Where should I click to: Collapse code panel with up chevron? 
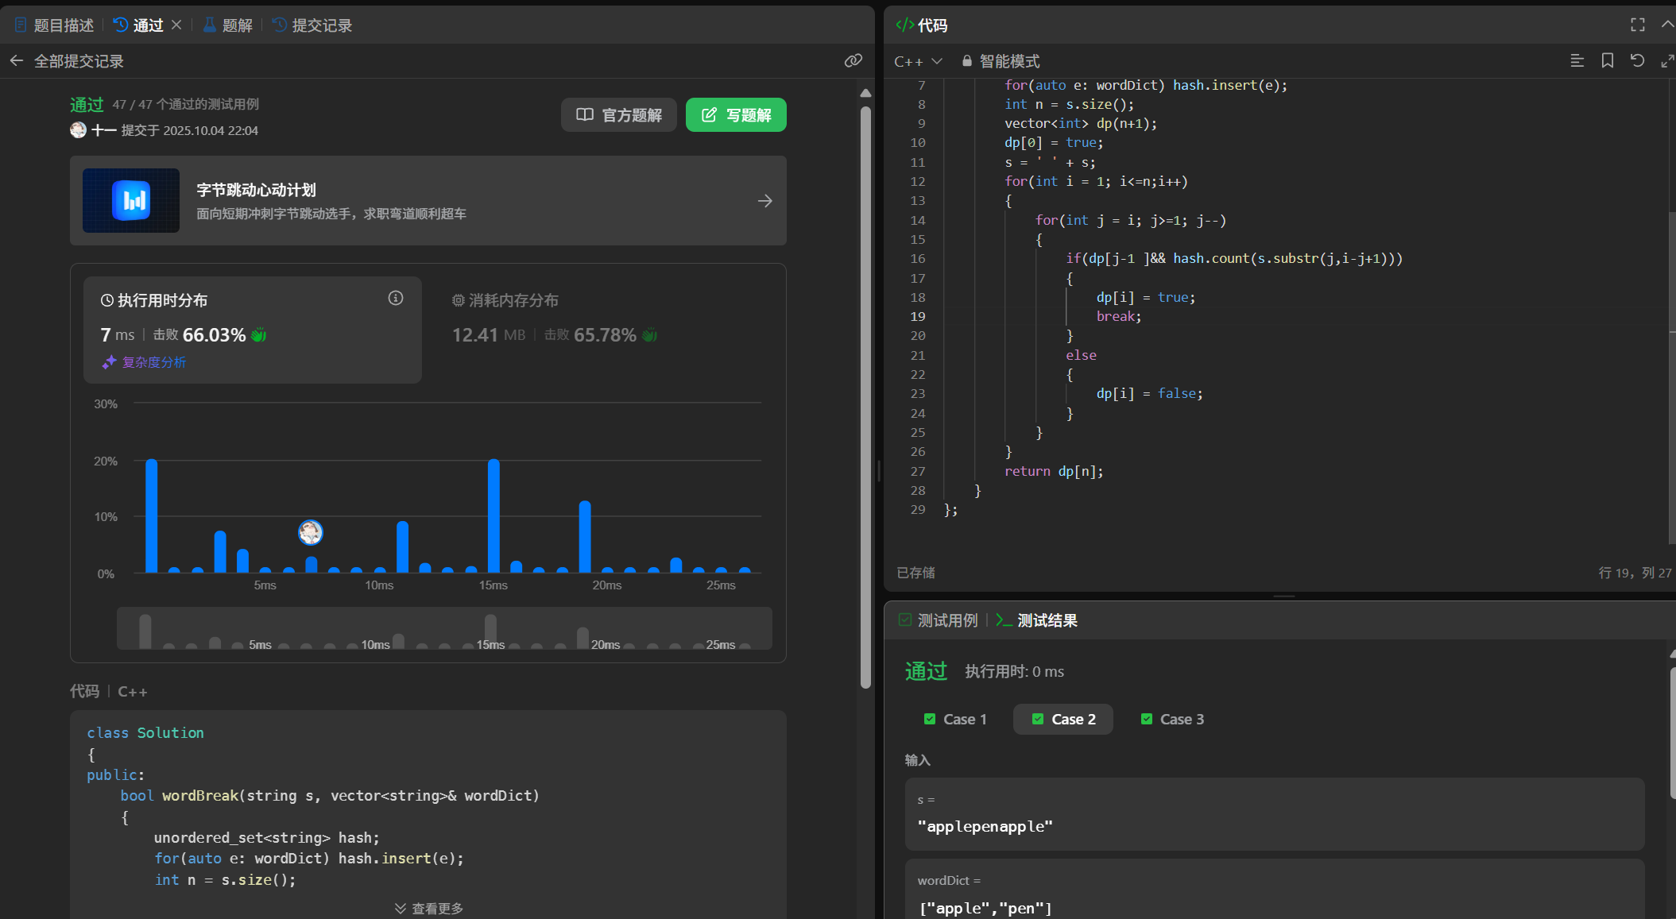(x=1666, y=25)
